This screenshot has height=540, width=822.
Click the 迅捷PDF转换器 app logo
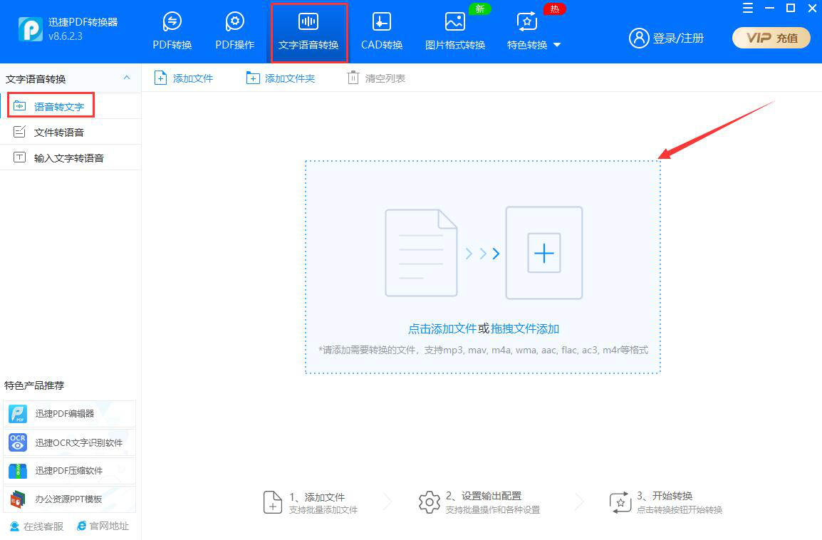click(31, 29)
